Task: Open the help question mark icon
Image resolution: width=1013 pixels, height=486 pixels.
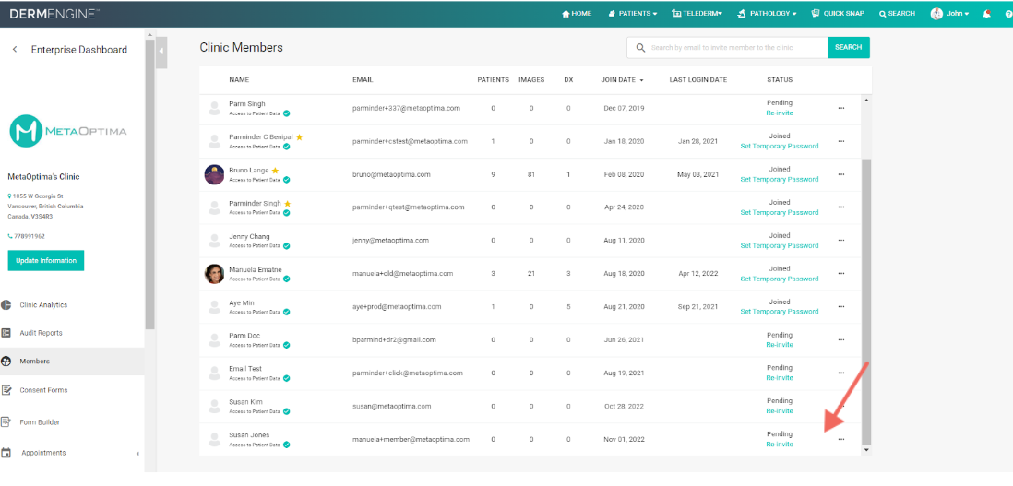Action: tap(1009, 14)
